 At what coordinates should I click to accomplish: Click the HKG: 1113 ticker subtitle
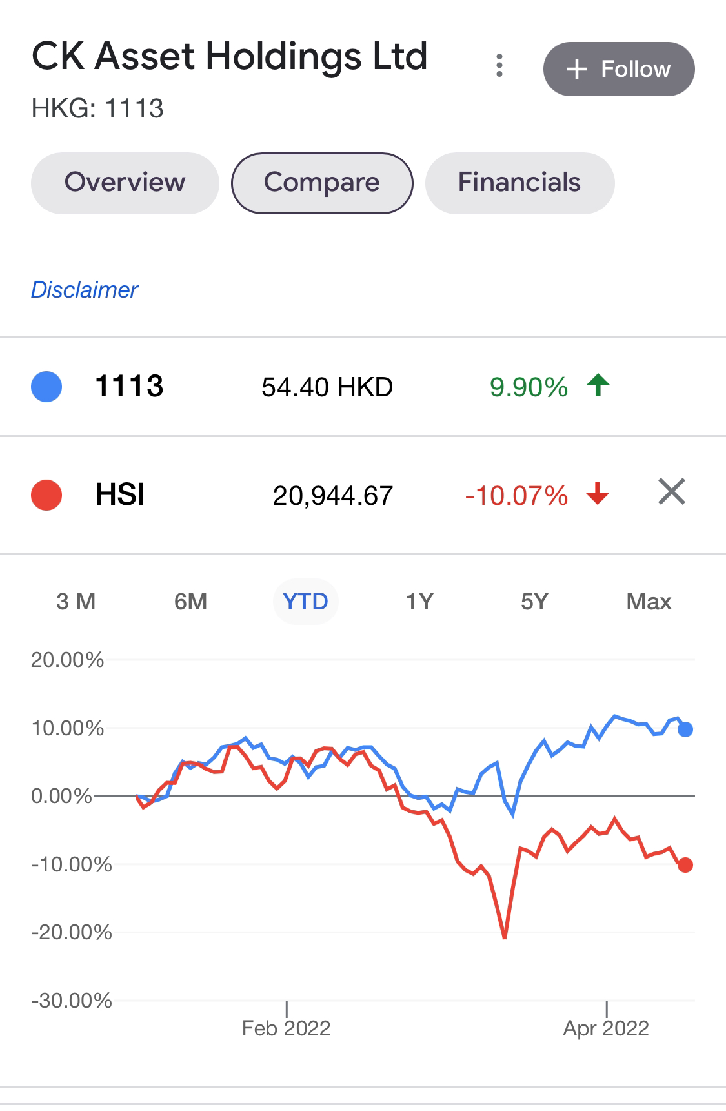(97, 108)
